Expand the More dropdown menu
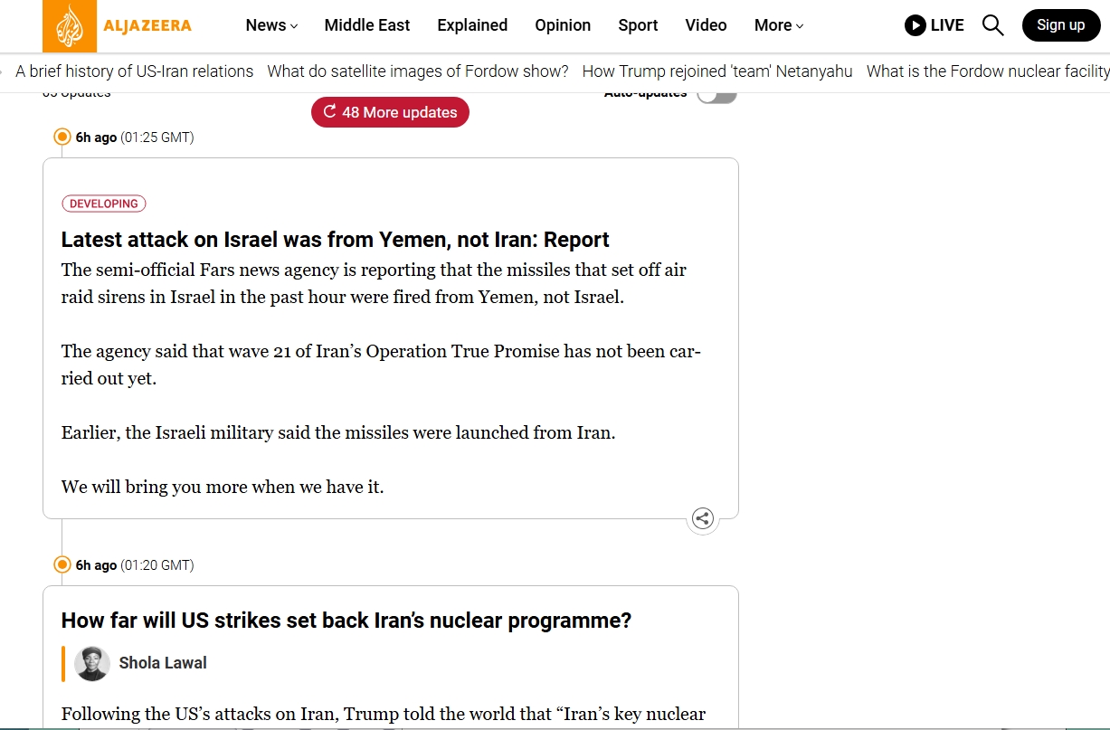 point(779,25)
